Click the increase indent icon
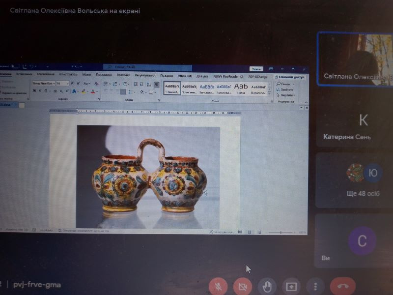 [x=141, y=84]
